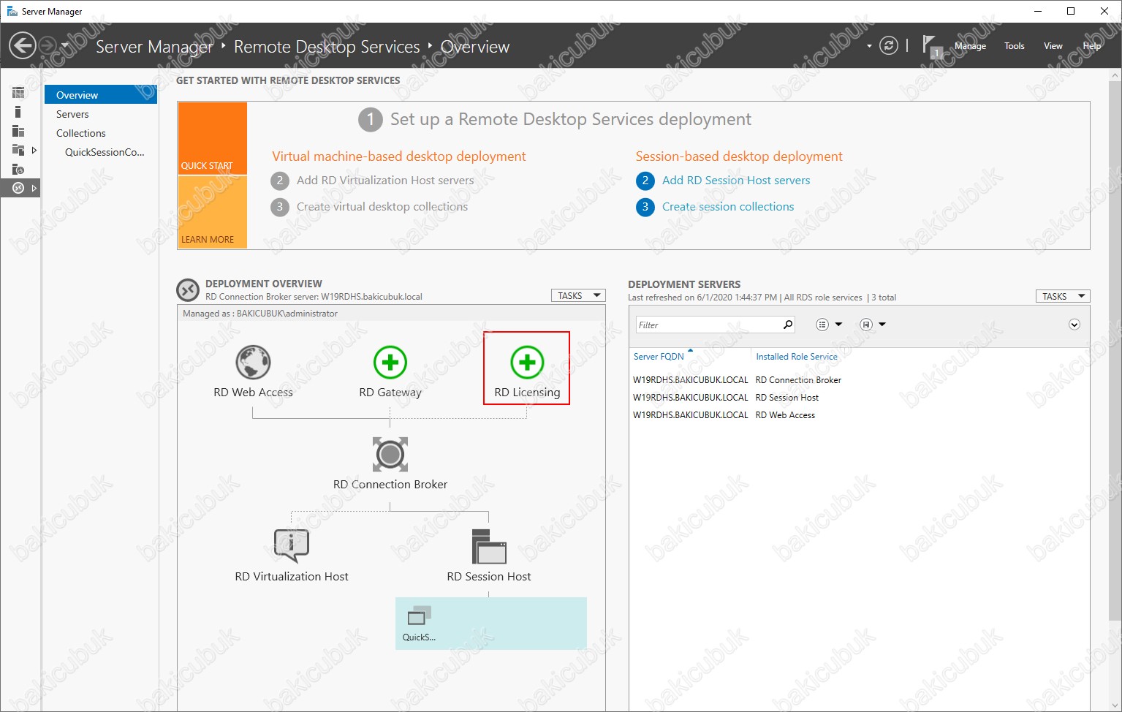Click Create virtual desktop collections
1122x712 pixels.
(x=382, y=207)
